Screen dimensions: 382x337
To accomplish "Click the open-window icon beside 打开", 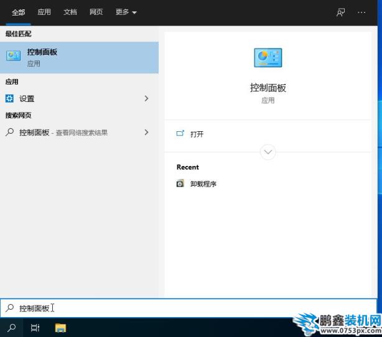I will [180, 133].
